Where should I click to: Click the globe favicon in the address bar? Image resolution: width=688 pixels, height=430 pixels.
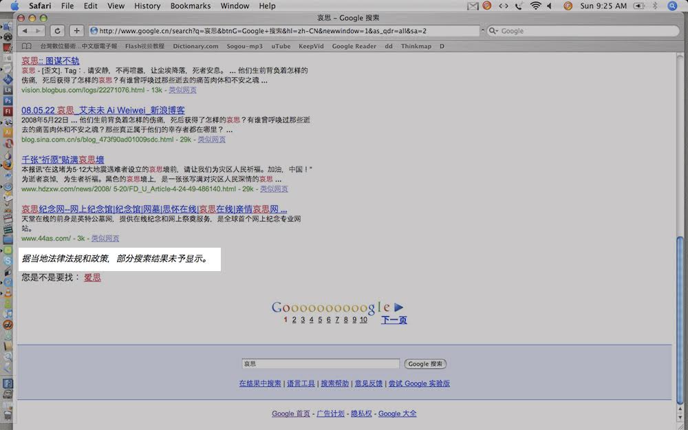point(94,31)
